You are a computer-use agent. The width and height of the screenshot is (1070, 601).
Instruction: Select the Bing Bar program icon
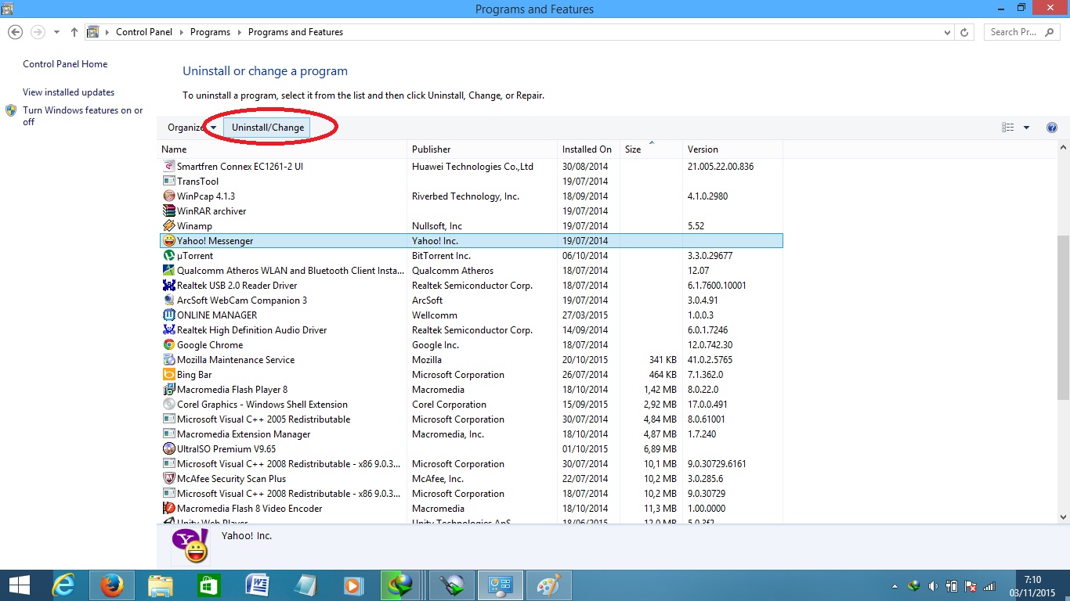[x=168, y=374]
